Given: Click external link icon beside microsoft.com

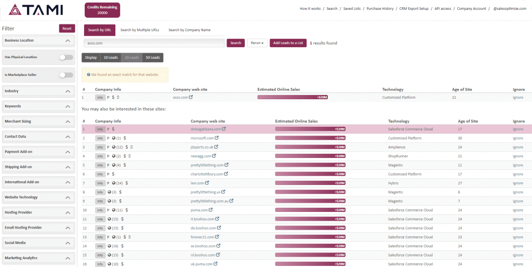Looking at the screenshot, I should (x=217, y=138).
